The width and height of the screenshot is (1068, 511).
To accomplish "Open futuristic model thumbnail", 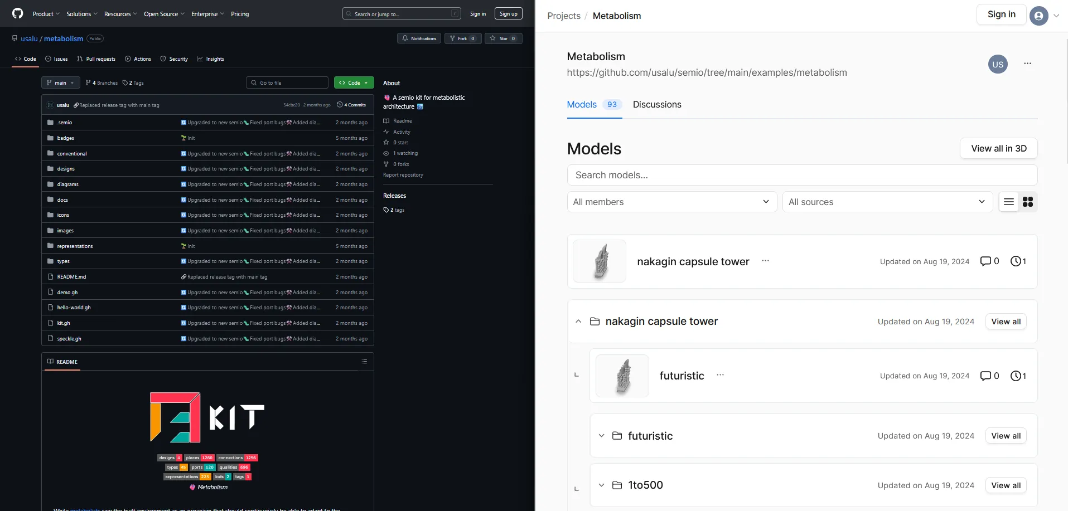I will click(x=622, y=376).
